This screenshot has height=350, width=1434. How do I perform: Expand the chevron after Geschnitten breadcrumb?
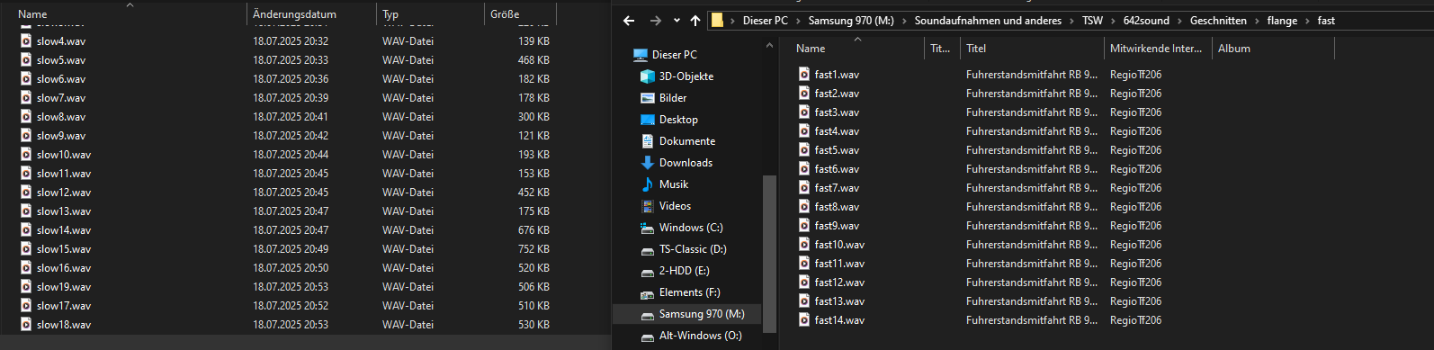point(1257,21)
